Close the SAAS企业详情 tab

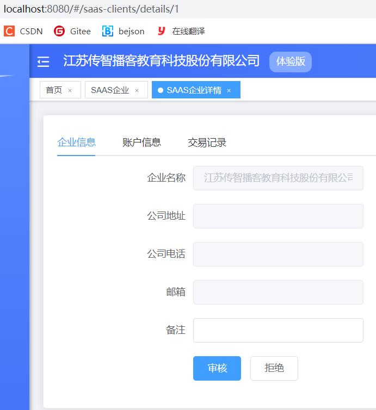[229, 90]
